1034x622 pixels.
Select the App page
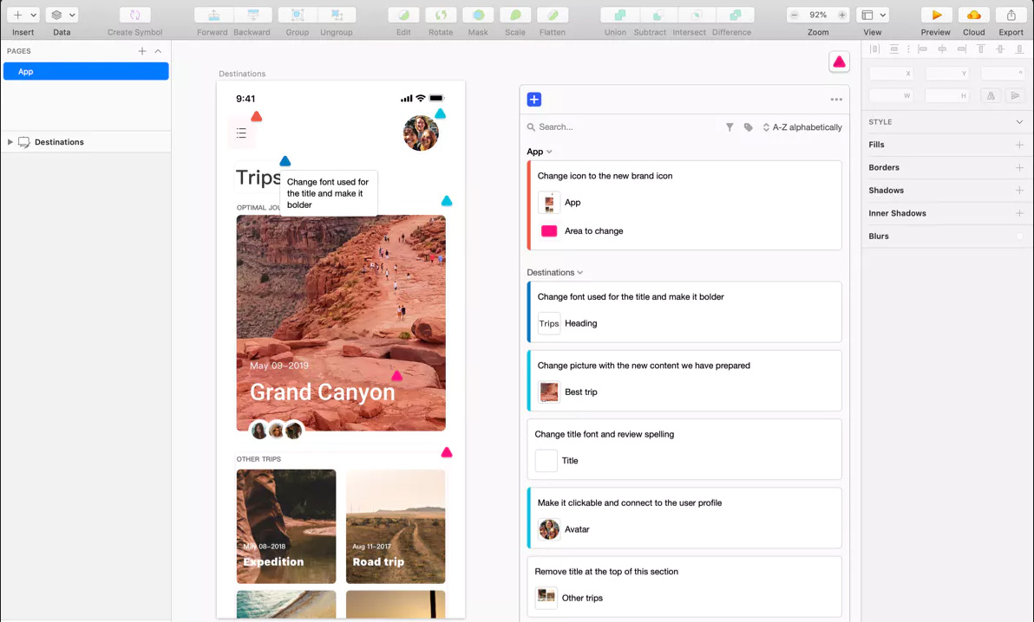point(86,71)
